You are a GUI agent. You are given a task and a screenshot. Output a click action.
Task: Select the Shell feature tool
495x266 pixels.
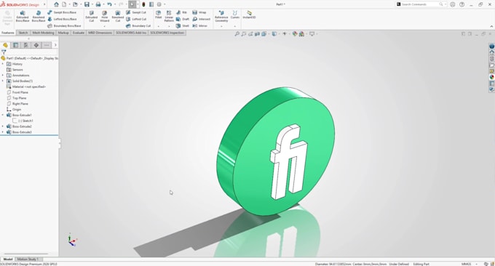pyautogui.click(x=183, y=26)
